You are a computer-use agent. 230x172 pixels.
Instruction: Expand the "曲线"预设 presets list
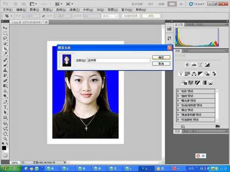178,96
